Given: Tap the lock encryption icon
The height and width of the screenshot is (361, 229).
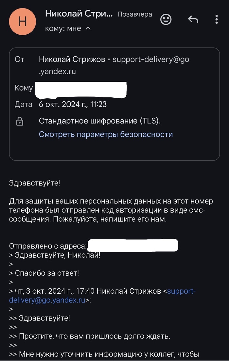Looking at the screenshot, I should (20, 122).
